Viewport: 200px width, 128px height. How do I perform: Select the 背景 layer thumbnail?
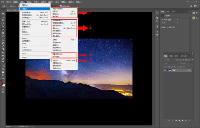[169, 70]
